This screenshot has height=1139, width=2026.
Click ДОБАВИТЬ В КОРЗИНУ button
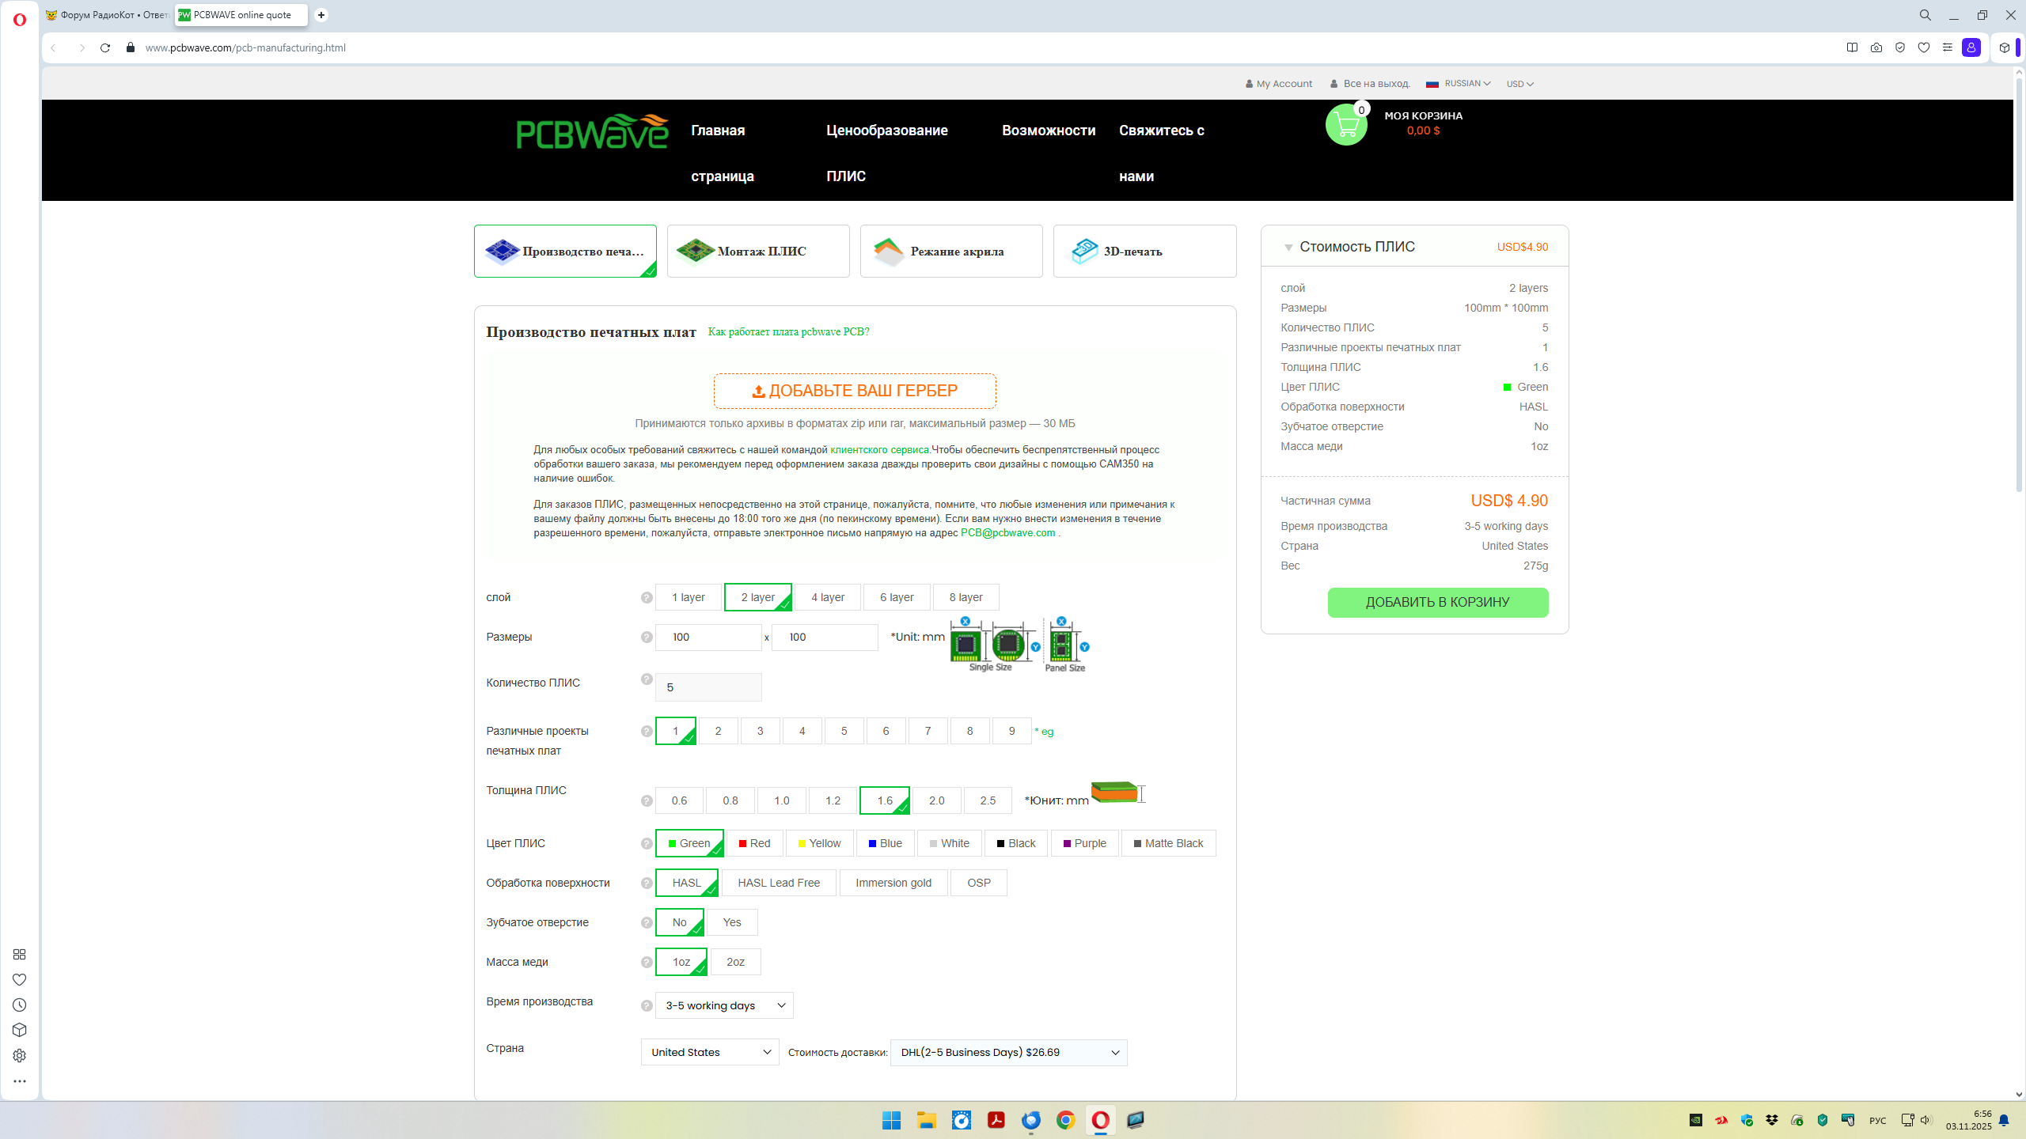tap(1437, 602)
